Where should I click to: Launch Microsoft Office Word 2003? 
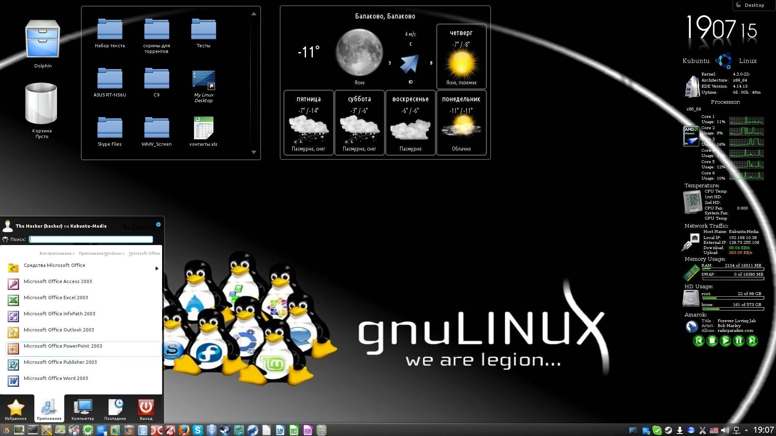[x=84, y=380]
